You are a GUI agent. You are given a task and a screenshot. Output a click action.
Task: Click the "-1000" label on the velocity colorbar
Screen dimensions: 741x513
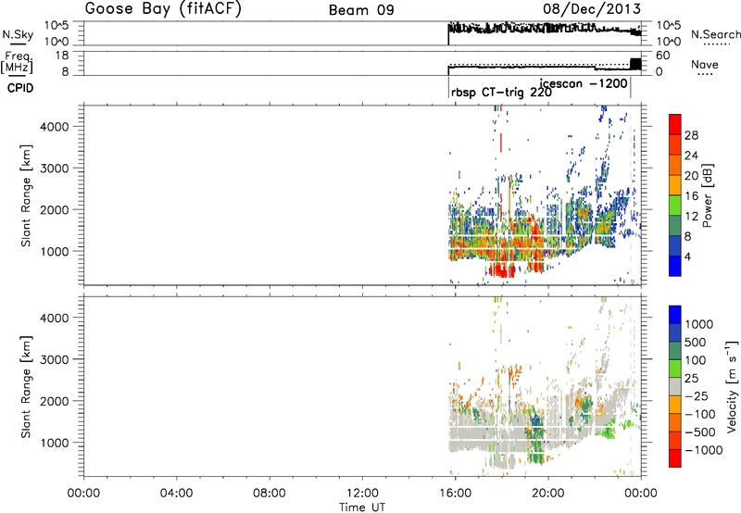click(x=704, y=450)
